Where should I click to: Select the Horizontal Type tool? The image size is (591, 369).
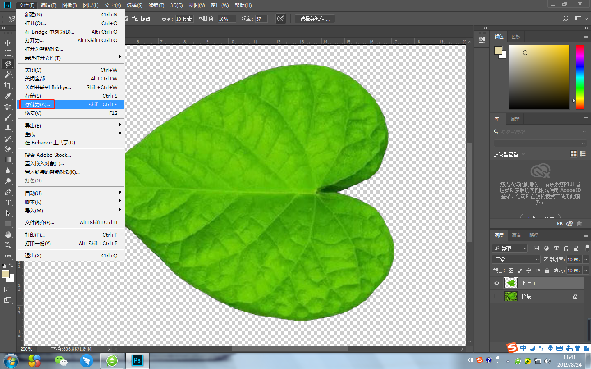click(x=8, y=203)
